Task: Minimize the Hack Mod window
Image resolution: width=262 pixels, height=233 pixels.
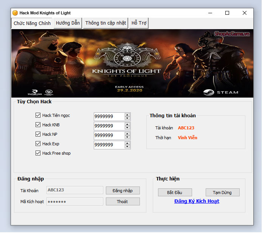Action: click(210, 13)
